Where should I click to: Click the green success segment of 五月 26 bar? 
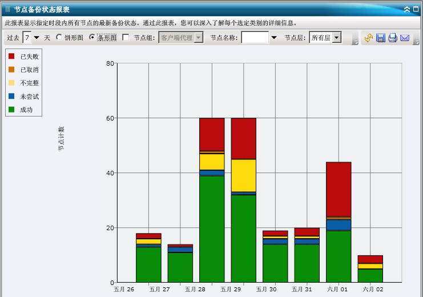coord(148,264)
